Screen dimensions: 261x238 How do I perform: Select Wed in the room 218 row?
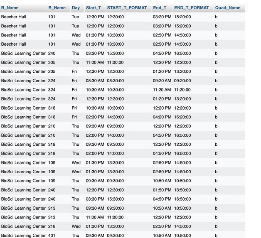(76, 226)
